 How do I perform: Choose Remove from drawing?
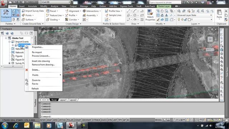[44, 64]
